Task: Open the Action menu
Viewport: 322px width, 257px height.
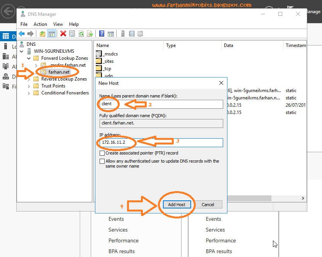Action: pos(40,24)
